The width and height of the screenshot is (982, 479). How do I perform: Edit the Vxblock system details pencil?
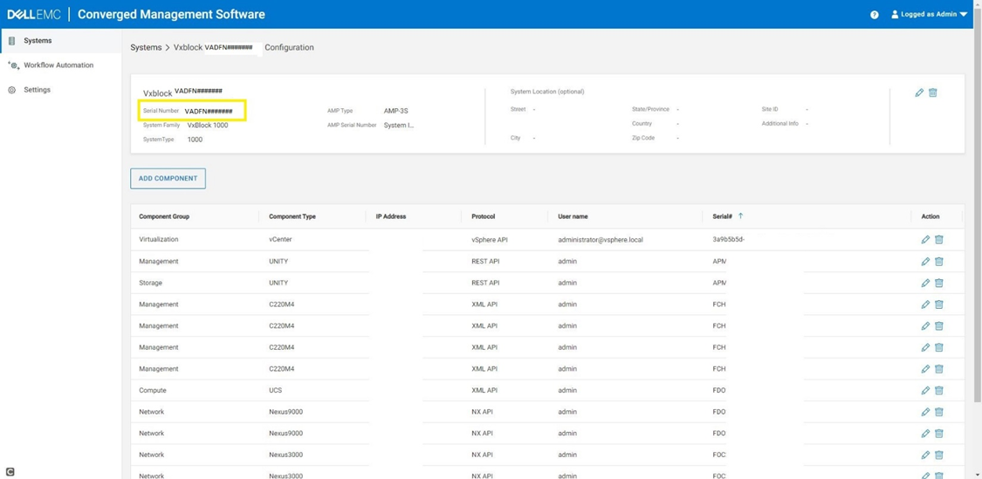[x=919, y=92]
